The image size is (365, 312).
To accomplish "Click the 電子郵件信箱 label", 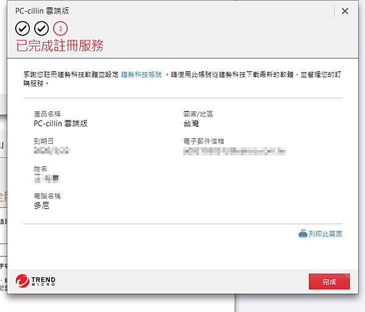I will (x=204, y=141).
